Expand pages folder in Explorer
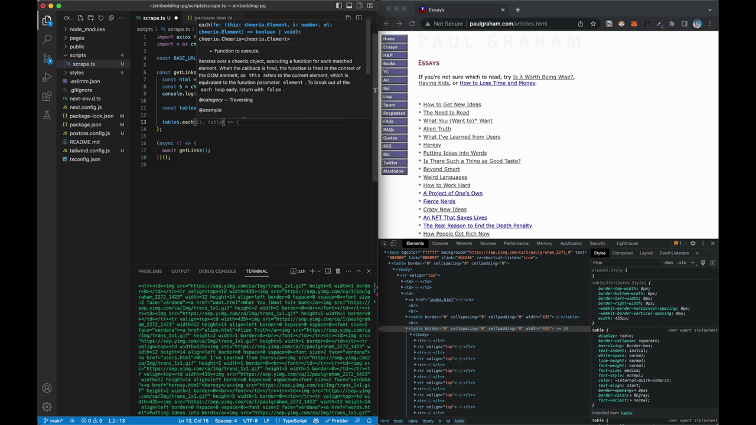 pos(77,38)
